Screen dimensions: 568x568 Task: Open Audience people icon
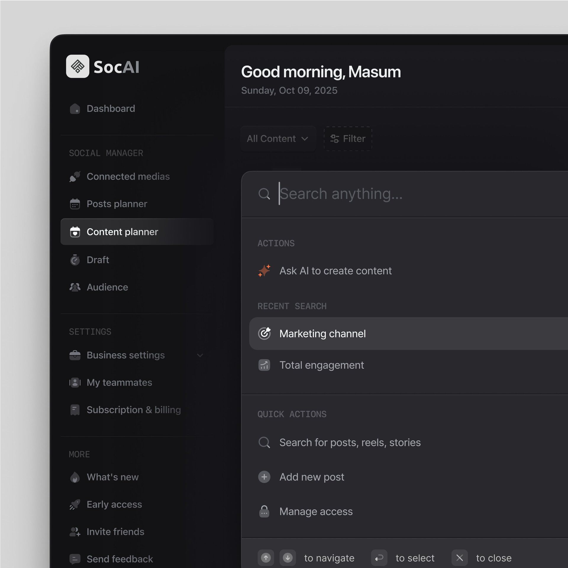(x=75, y=287)
